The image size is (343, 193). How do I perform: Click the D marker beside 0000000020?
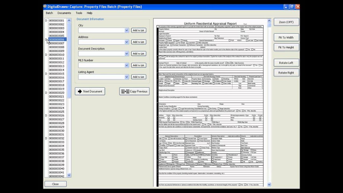pyautogui.click(x=46, y=93)
